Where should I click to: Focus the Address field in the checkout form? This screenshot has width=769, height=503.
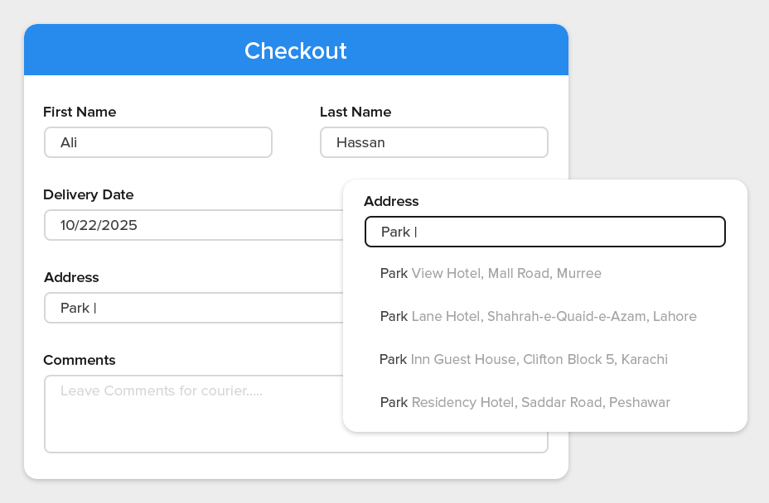[x=192, y=308]
